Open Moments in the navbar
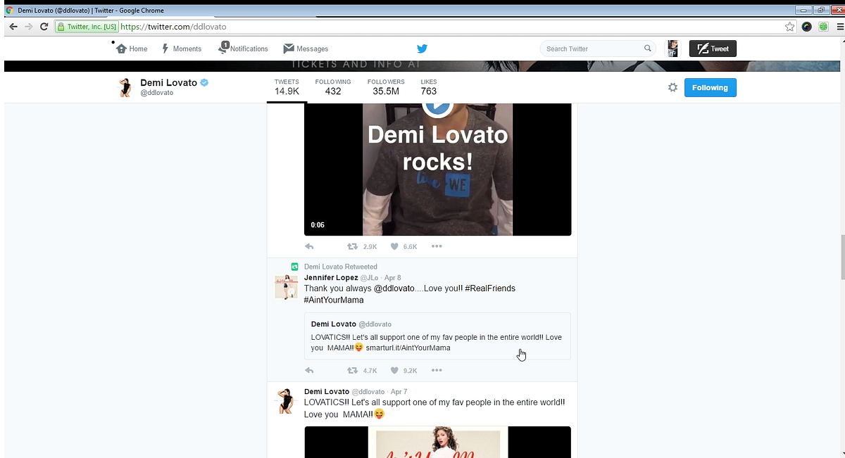This screenshot has width=845, height=458. point(182,49)
